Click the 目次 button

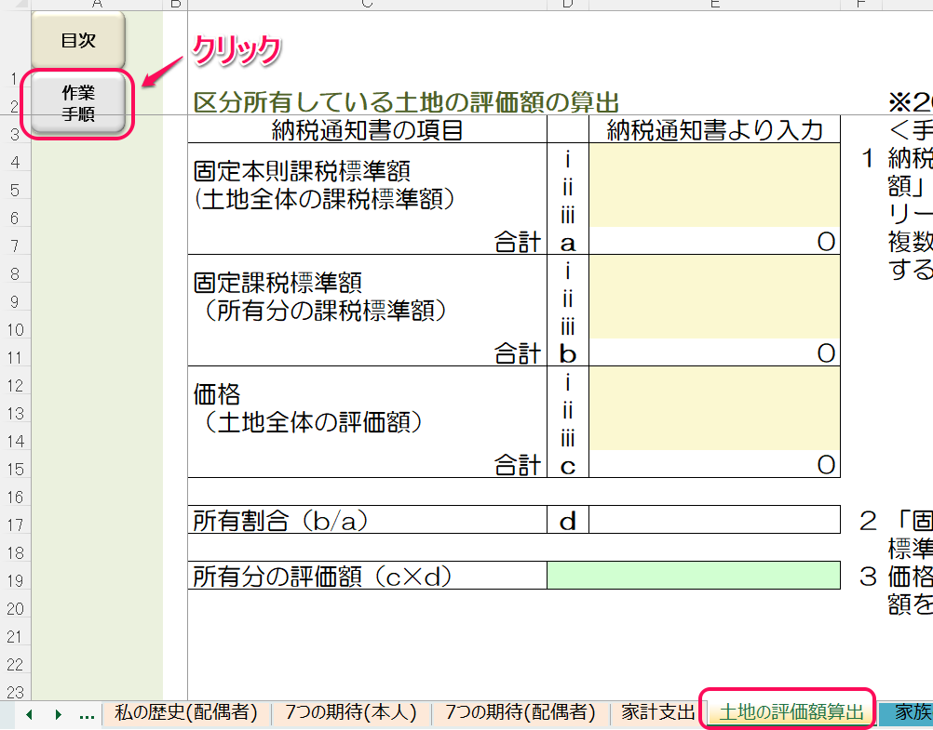click(x=78, y=41)
